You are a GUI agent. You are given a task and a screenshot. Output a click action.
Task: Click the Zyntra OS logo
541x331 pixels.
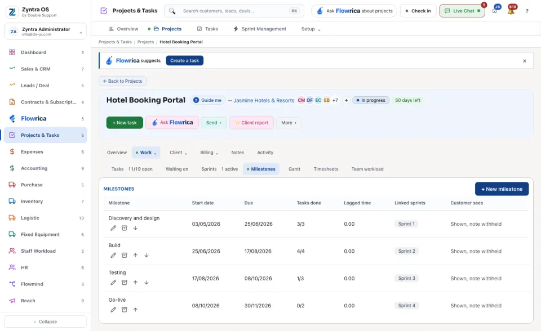point(12,12)
